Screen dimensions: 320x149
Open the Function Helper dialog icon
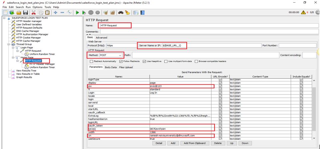(x=135, y=13)
